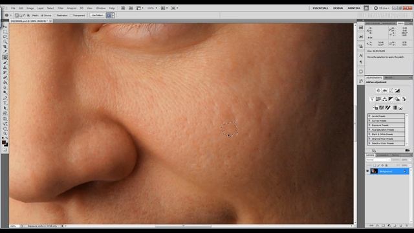Add a Black & White adjustment
This screenshot has width=414, height=233.
tap(391, 99)
